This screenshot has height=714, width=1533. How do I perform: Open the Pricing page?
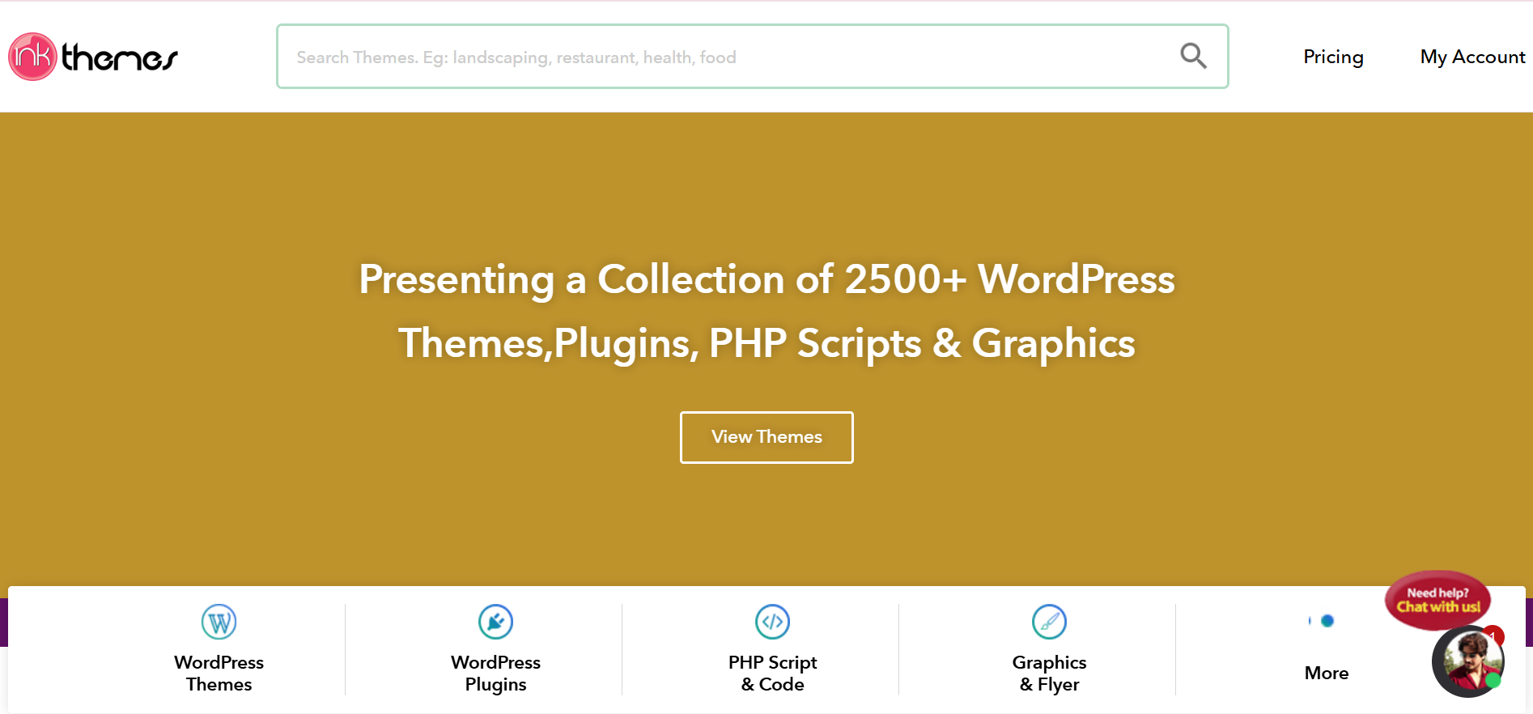(1333, 57)
